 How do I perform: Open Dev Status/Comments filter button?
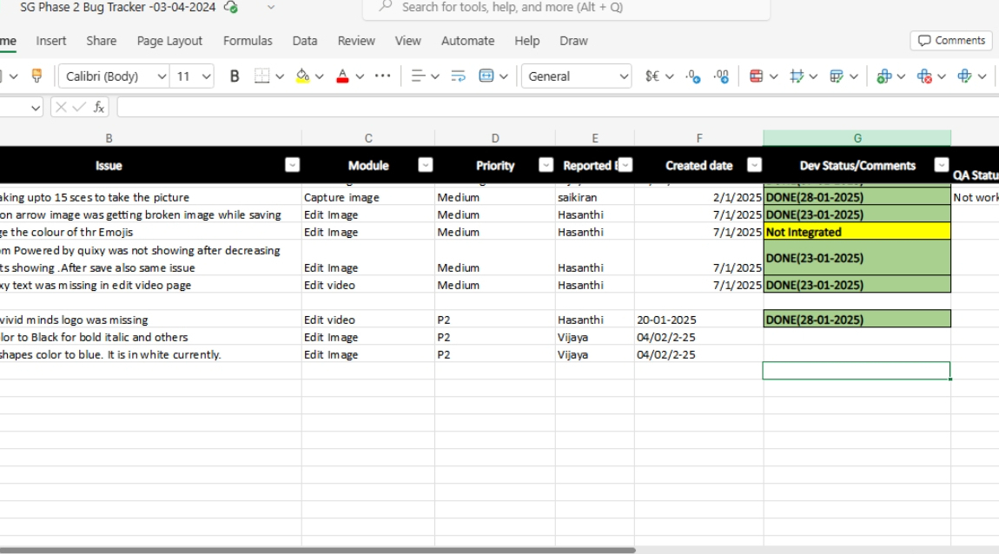942,165
